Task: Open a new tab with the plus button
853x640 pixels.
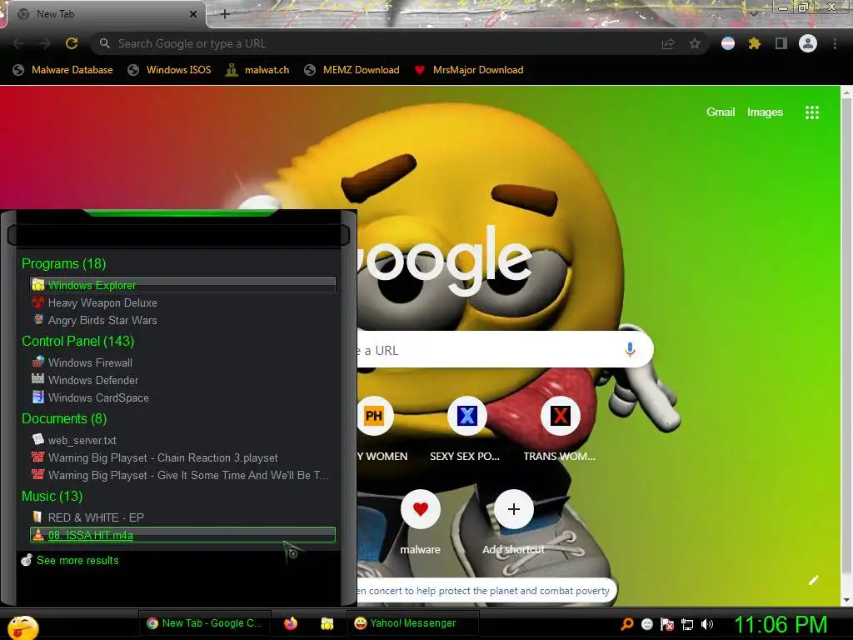Action: pos(225,14)
